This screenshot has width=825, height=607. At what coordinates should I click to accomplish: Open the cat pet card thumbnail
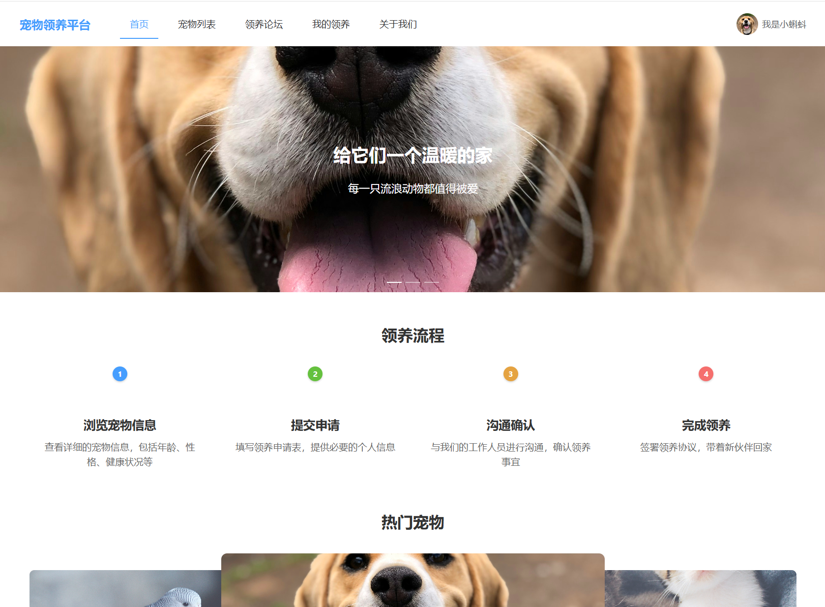click(701, 588)
